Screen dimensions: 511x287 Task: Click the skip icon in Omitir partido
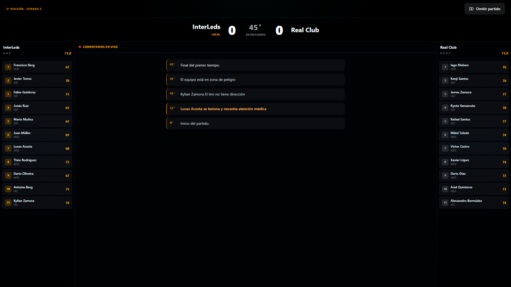point(471,9)
